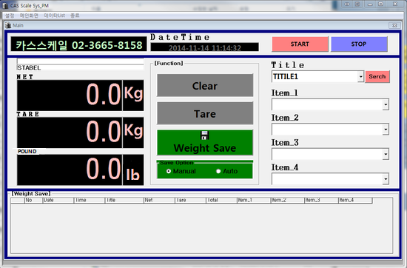Image resolution: width=407 pixels, height=268 pixels.
Task: Click the gray Clear function button
Action: [x=205, y=85]
